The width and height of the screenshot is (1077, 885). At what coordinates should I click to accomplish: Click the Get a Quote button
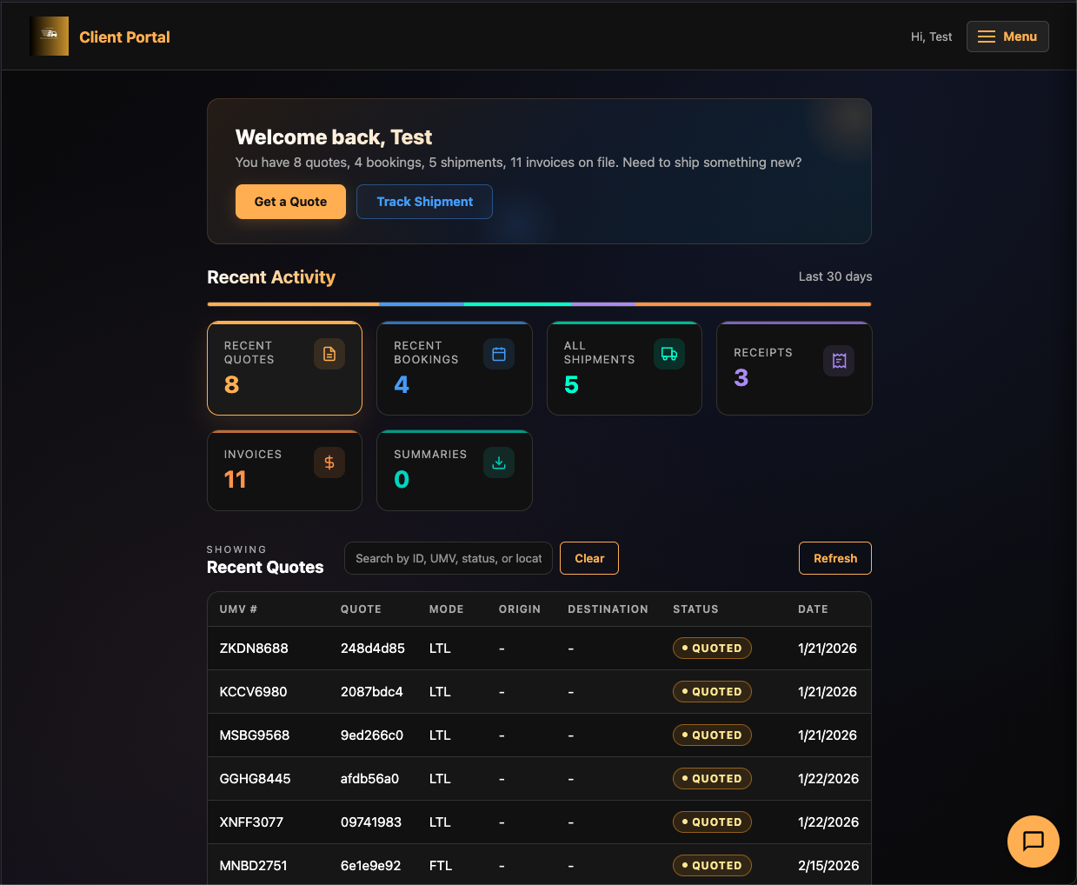(290, 201)
